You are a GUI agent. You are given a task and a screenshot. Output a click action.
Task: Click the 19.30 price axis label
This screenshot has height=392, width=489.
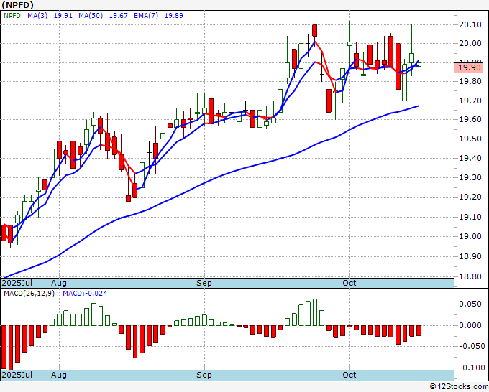470,178
